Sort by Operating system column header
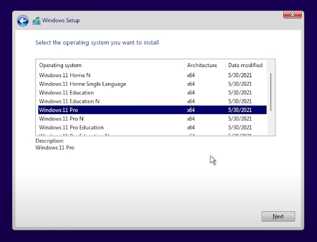Screen dimensions: 317x242 (110, 65)
